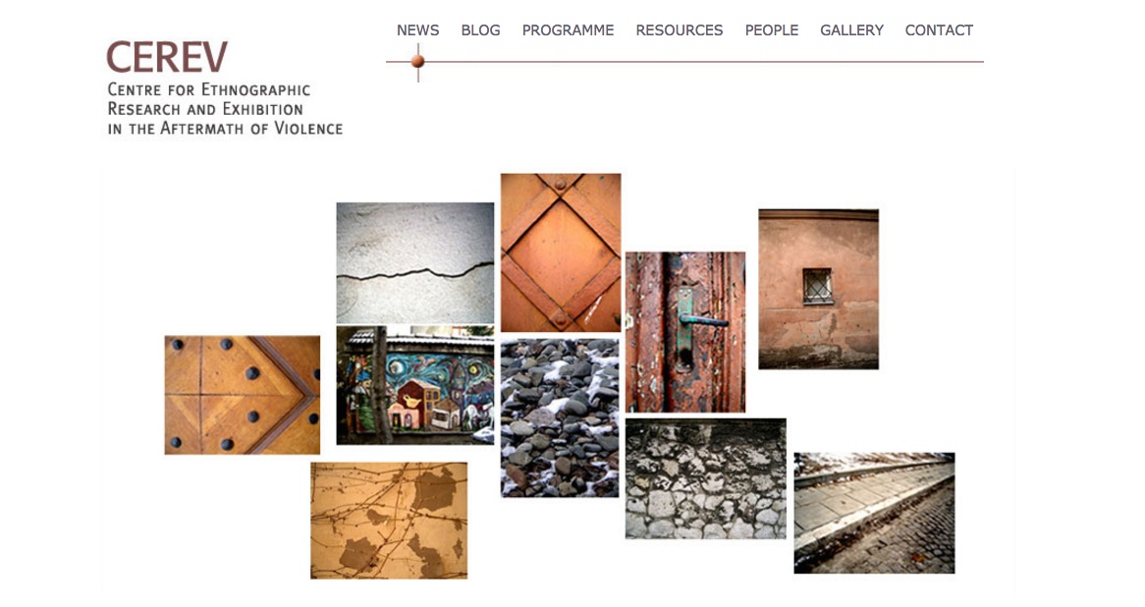Open the rusty door handle photo
Viewport: 1145px width, 607px height.
(x=685, y=332)
